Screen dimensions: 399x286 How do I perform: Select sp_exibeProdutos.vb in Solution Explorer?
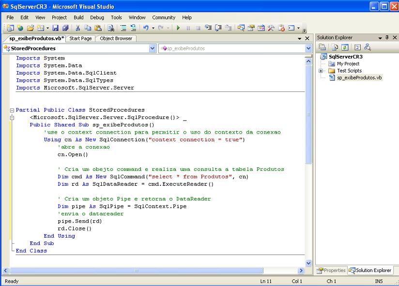point(359,77)
